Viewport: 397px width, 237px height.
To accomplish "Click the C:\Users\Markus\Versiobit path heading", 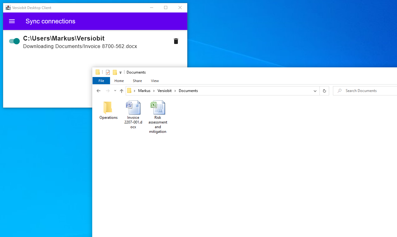I will point(64,38).
